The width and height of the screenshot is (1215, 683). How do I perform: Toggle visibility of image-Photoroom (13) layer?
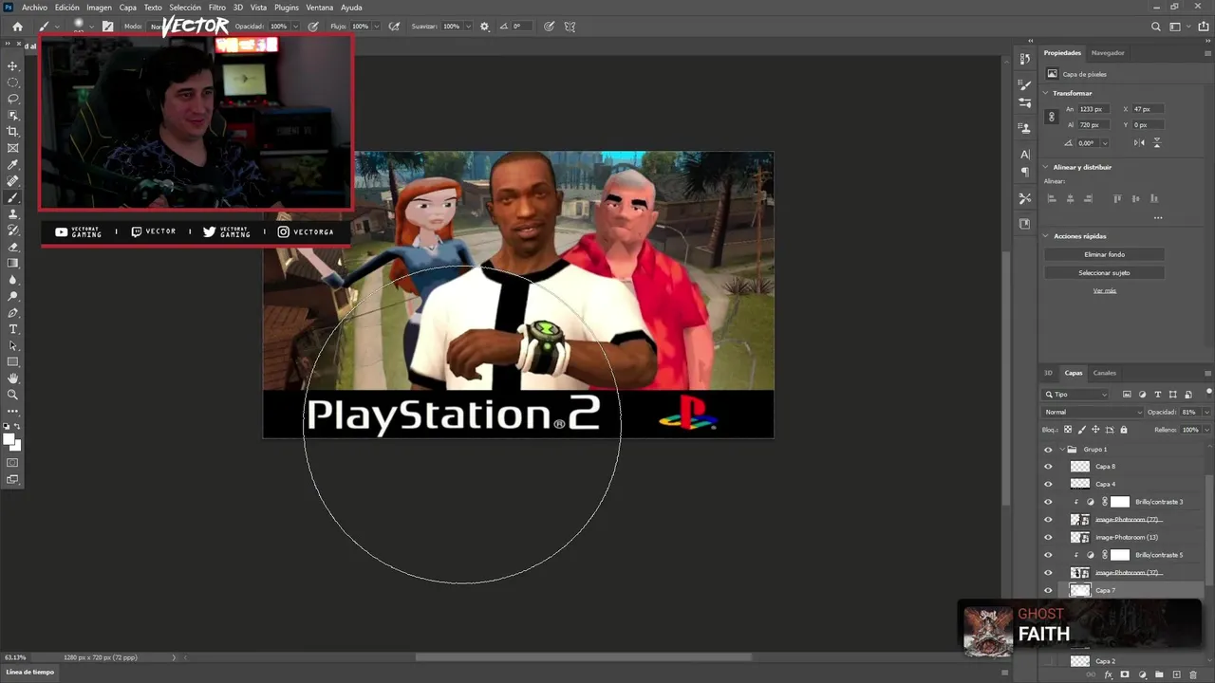click(1048, 537)
